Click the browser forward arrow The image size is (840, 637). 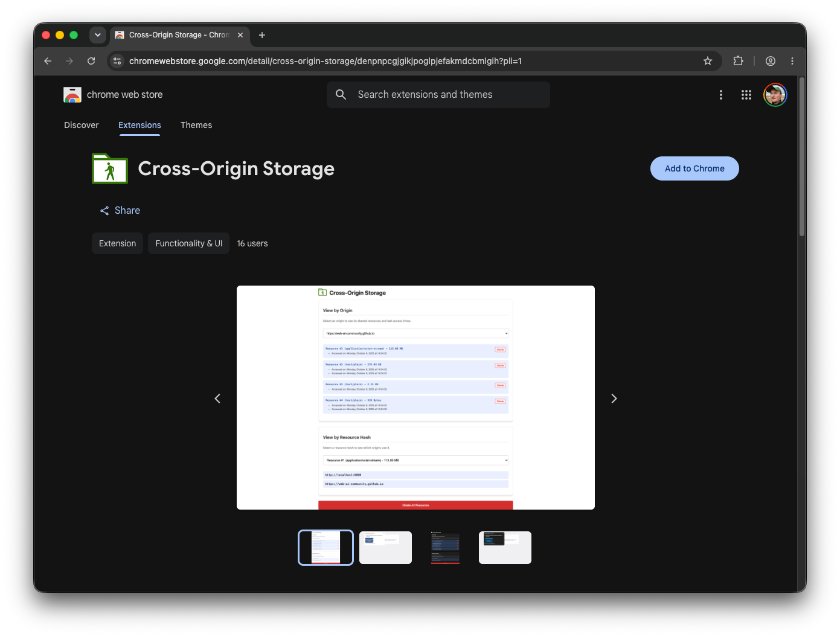pos(69,61)
